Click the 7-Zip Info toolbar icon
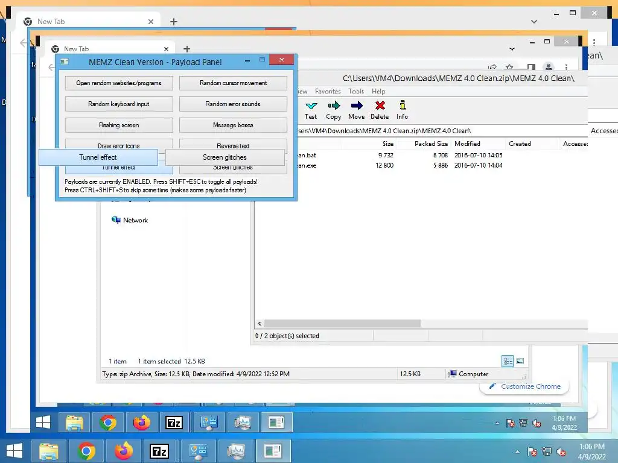This screenshot has height=463, width=618. [403, 105]
